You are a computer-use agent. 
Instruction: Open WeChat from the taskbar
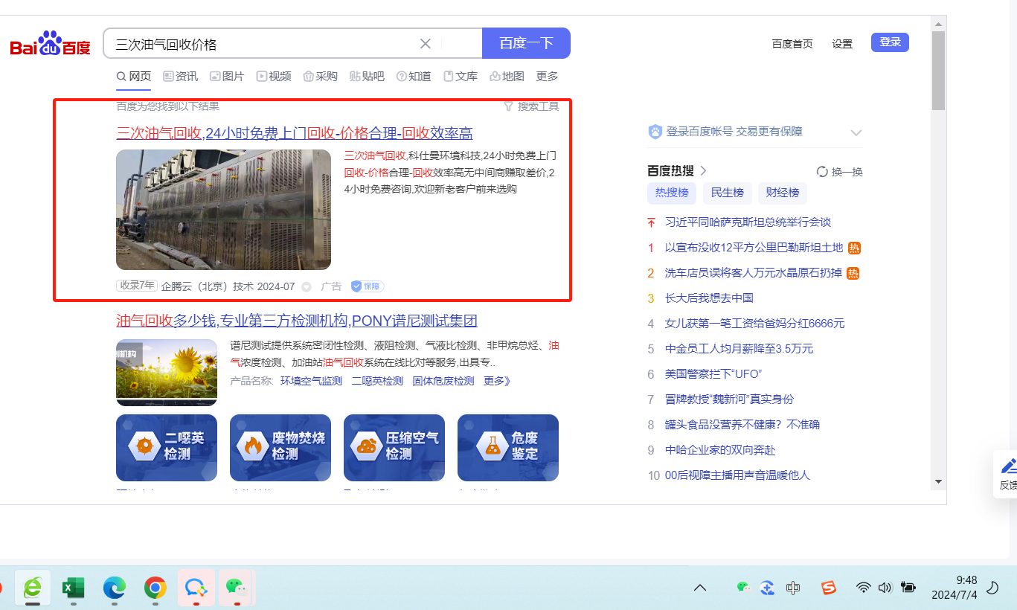236,588
